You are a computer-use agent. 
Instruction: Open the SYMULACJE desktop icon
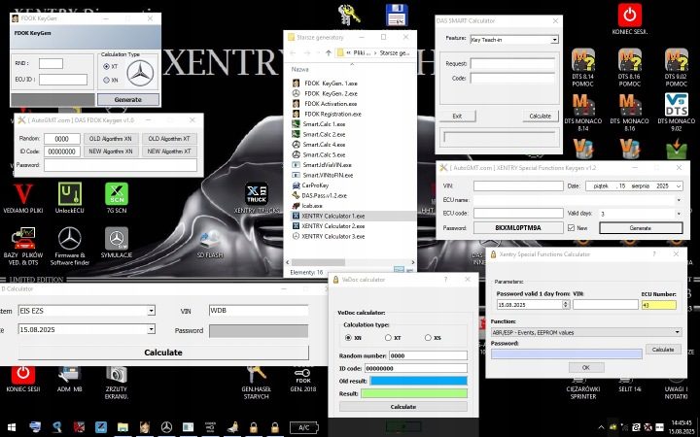(x=117, y=243)
